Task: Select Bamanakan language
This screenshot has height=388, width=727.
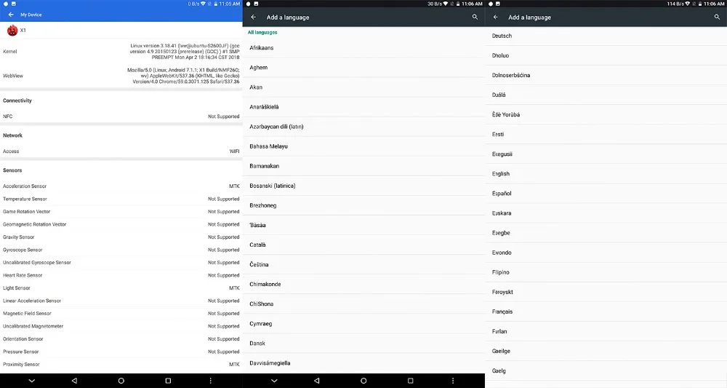Action: (363, 166)
